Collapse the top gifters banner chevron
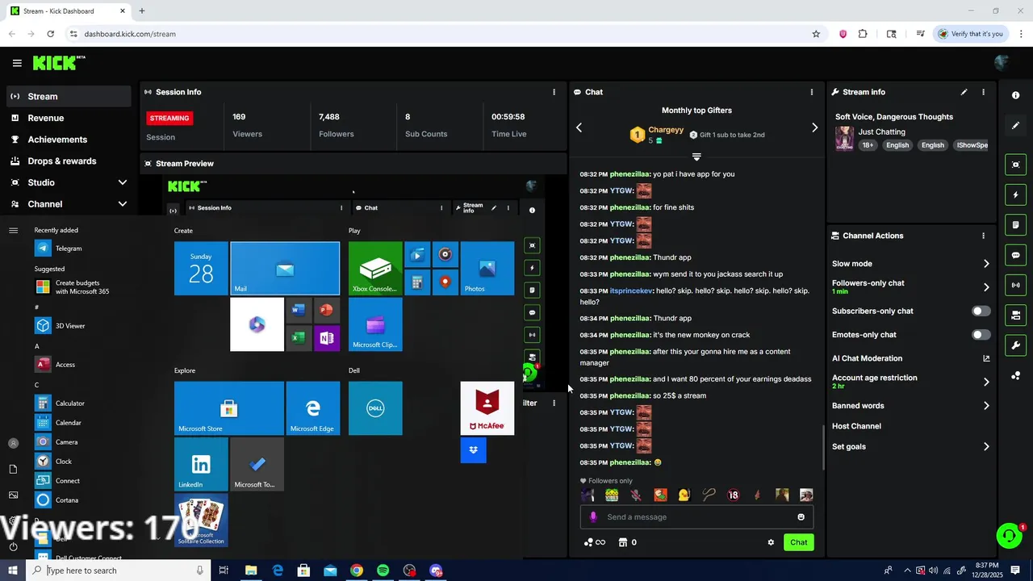Screen dimensions: 1033x581 (x=696, y=157)
